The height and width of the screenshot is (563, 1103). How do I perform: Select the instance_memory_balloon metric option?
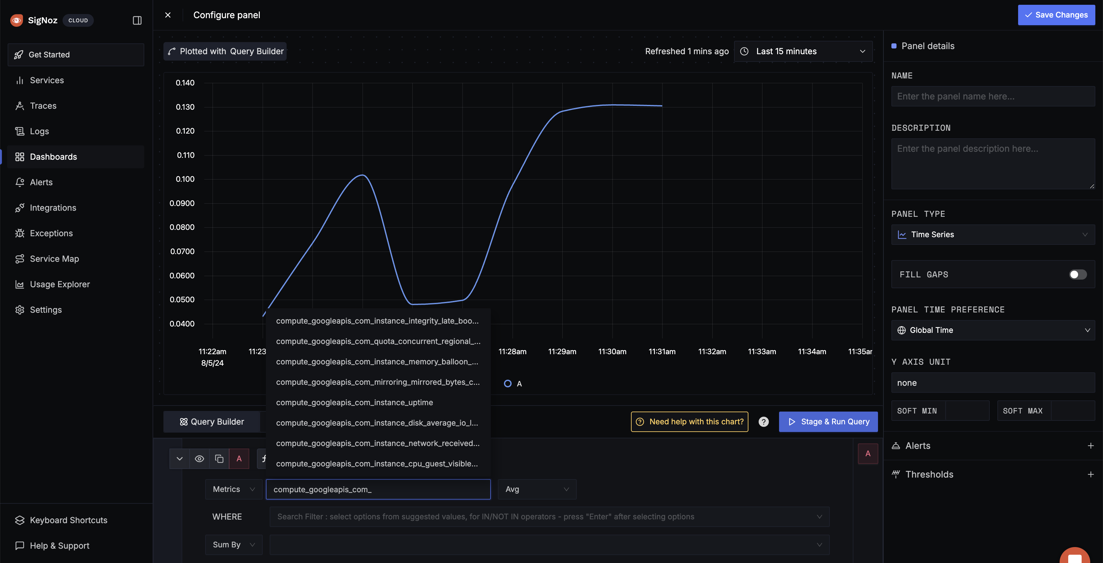[x=378, y=362]
